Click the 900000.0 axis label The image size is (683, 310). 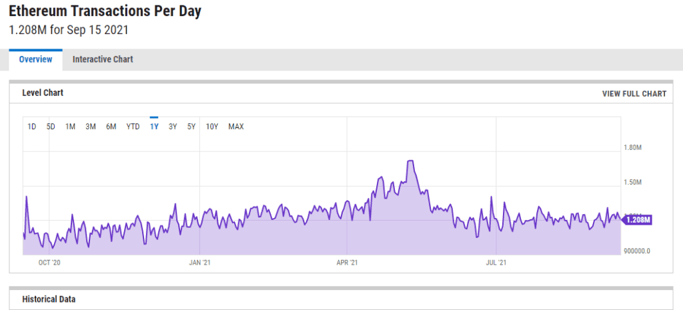pos(637,251)
